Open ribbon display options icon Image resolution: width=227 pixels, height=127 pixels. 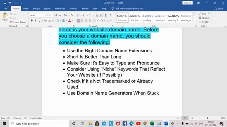coord(198,3)
